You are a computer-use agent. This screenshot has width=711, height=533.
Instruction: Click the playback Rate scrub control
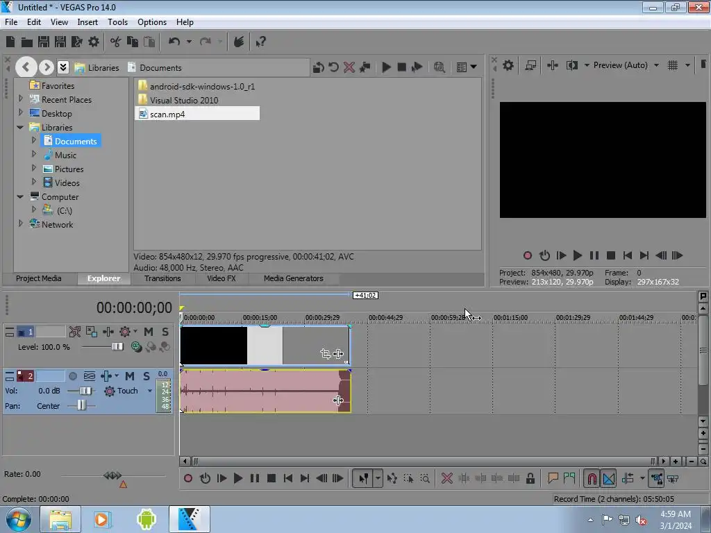tap(112, 475)
